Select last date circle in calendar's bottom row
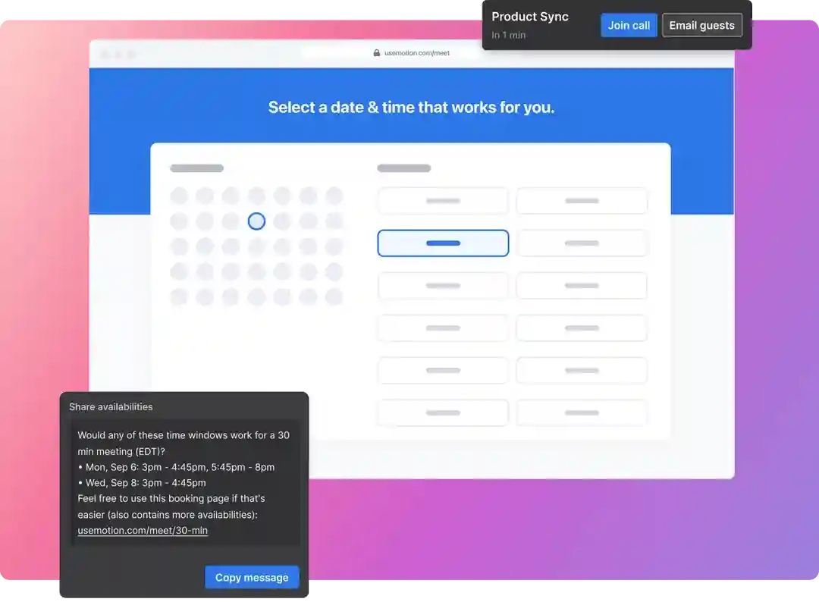819x602 pixels. [x=334, y=297]
